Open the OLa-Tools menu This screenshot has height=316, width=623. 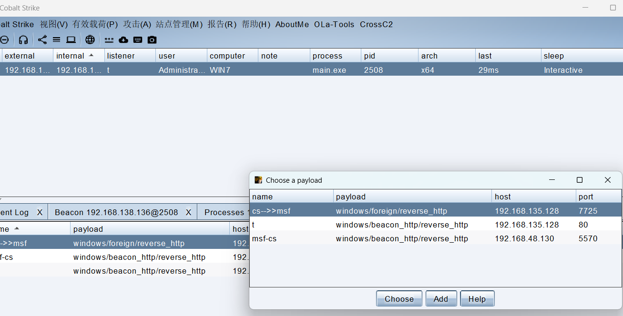coord(334,24)
